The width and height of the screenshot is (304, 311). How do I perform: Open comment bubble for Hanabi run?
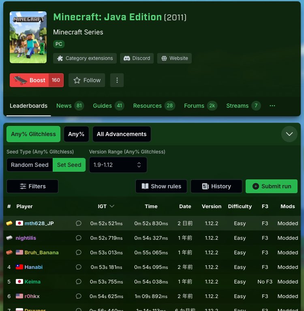click(79, 267)
